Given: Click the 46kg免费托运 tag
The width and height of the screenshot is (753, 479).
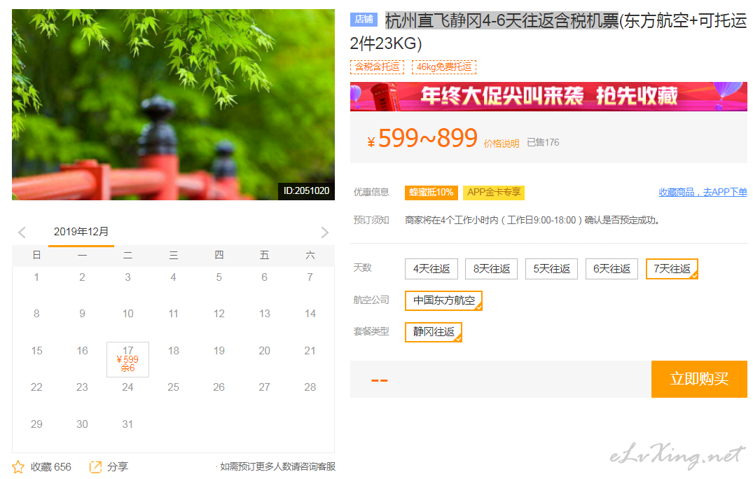Looking at the screenshot, I should click(x=444, y=67).
